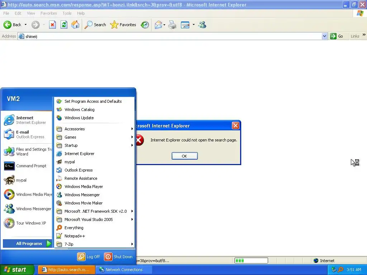The image size is (367, 275).
Task: Open the File menu
Action: pos(6,13)
